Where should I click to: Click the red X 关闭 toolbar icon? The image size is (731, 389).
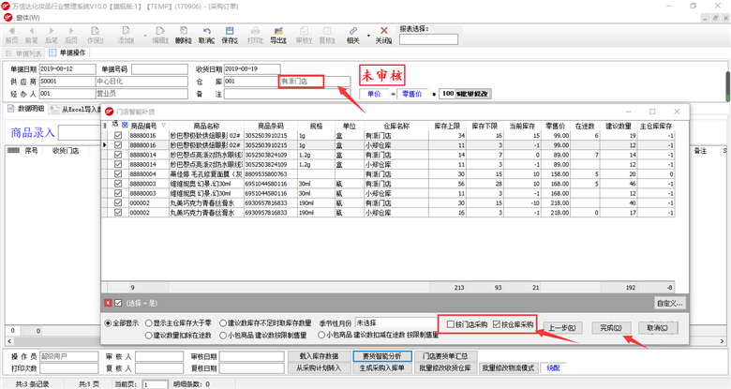tap(383, 31)
